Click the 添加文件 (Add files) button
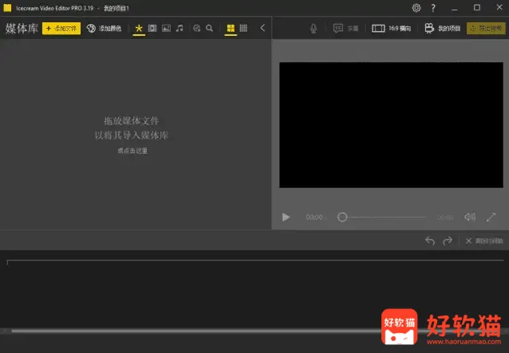 (61, 29)
